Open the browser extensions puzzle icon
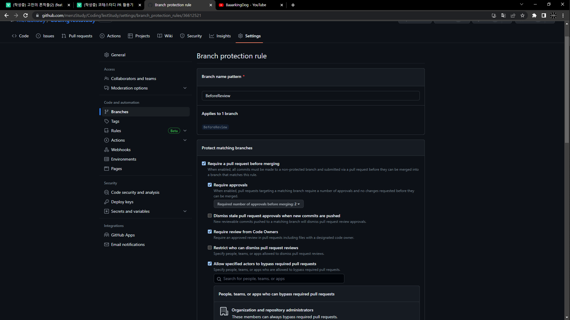 534,15
